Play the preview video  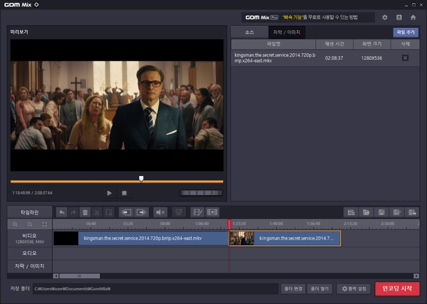click(109, 193)
